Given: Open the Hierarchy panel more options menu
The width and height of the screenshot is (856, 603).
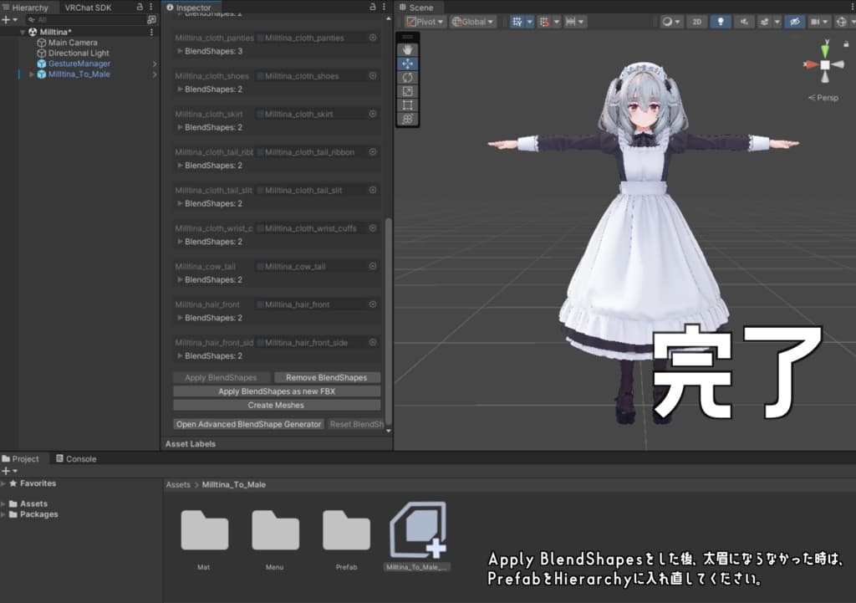Looking at the screenshot, I should (x=150, y=7).
